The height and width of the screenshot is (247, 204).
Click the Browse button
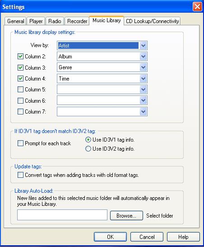[x=126, y=215]
